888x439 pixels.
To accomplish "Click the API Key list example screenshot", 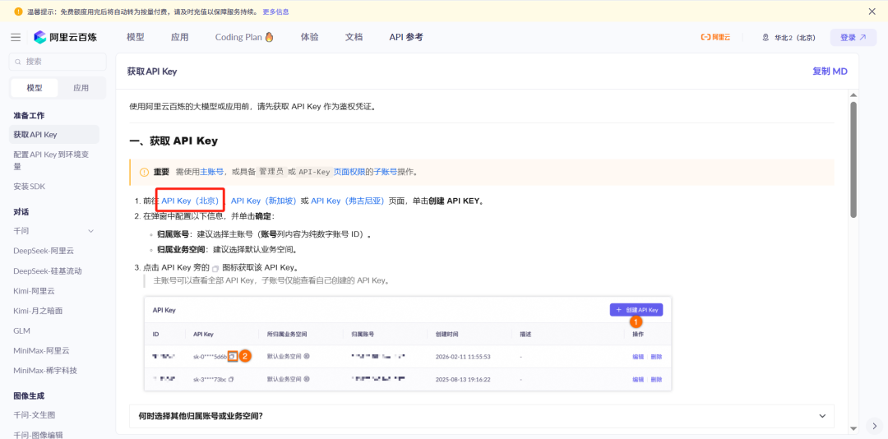I will pos(408,344).
